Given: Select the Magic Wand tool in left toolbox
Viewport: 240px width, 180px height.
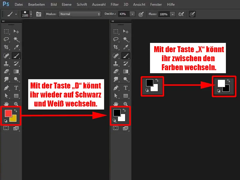Looking at the screenshot, I should [x=16, y=39].
